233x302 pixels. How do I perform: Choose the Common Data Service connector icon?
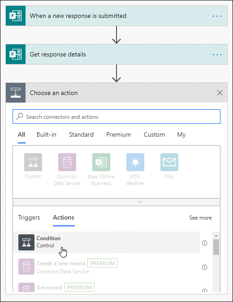point(67,162)
